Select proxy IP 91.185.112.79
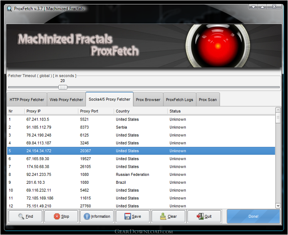 39,127
